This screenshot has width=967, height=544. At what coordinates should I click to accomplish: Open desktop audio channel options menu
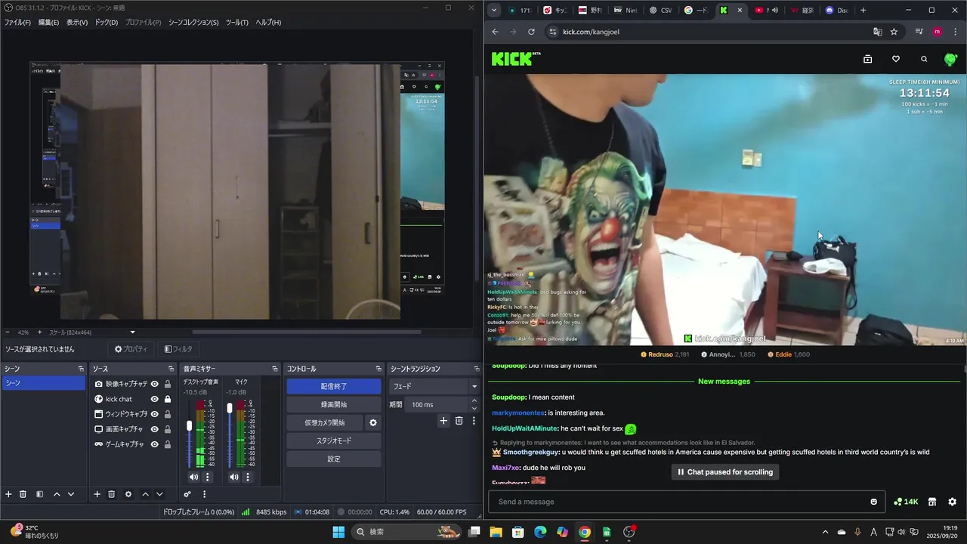[208, 477]
